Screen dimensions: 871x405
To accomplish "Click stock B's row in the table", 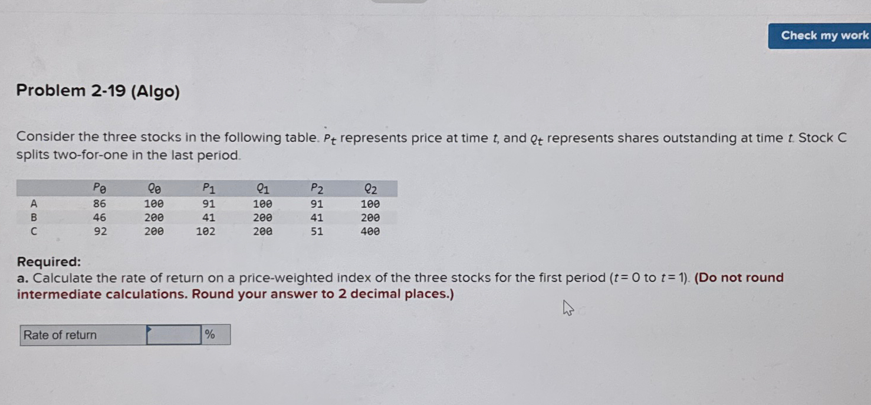I will click(206, 217).
